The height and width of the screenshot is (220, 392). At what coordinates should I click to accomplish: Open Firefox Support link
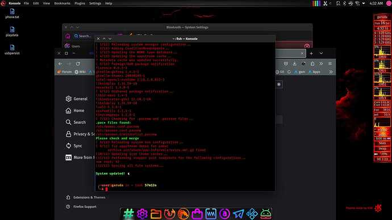coord(81,206)
